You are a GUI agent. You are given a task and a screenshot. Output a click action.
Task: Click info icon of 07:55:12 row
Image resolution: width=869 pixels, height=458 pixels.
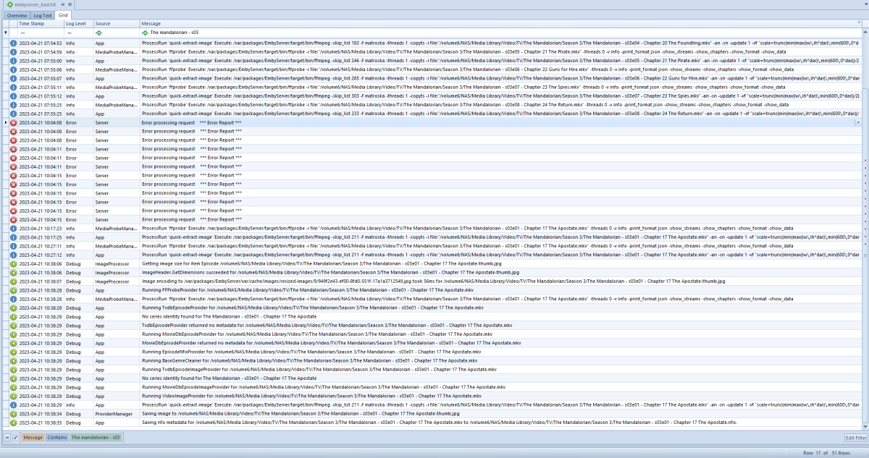click(13, 96)
